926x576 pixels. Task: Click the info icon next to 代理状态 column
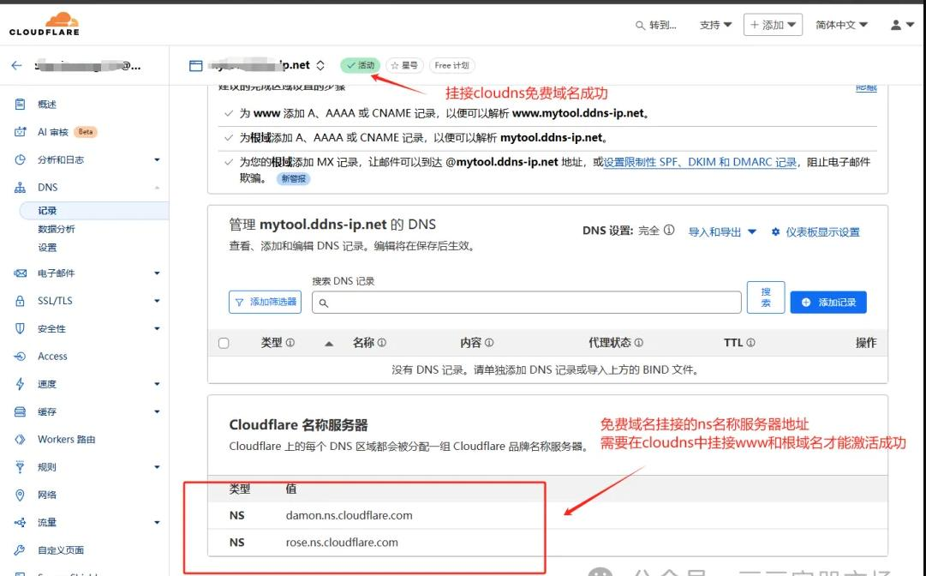click(638, 343)
